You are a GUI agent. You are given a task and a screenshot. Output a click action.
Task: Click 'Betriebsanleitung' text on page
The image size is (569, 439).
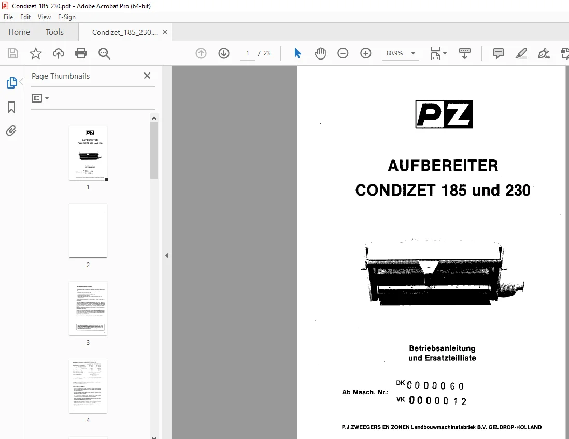pos(442,348)
